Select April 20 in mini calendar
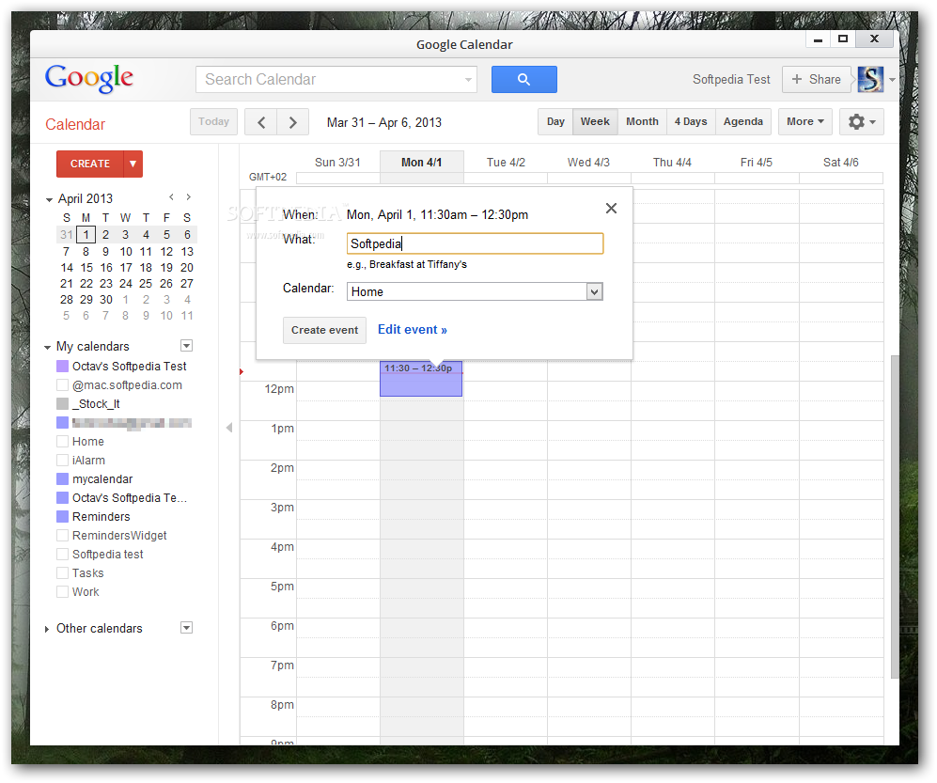The width and height of the screenshot is (937, 783). point(187,268)
